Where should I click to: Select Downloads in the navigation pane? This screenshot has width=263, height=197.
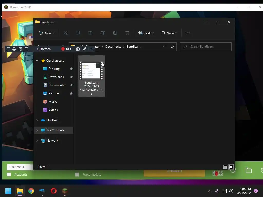point(56,77)
